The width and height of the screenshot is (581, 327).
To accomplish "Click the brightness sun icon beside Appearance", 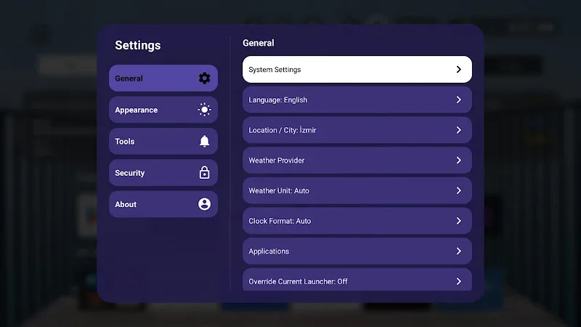I will pyautogui.click(x=204, y=110).
